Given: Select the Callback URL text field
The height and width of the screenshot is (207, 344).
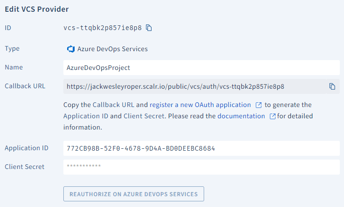Looking at the screenshot, I should (195, 86).
